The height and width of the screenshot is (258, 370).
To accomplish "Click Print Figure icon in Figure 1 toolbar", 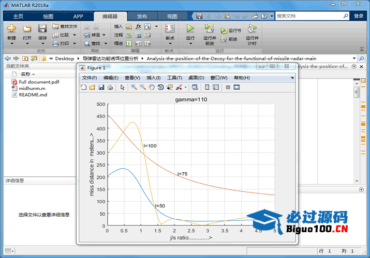I will pyautogui.click(x=110, y=87).
